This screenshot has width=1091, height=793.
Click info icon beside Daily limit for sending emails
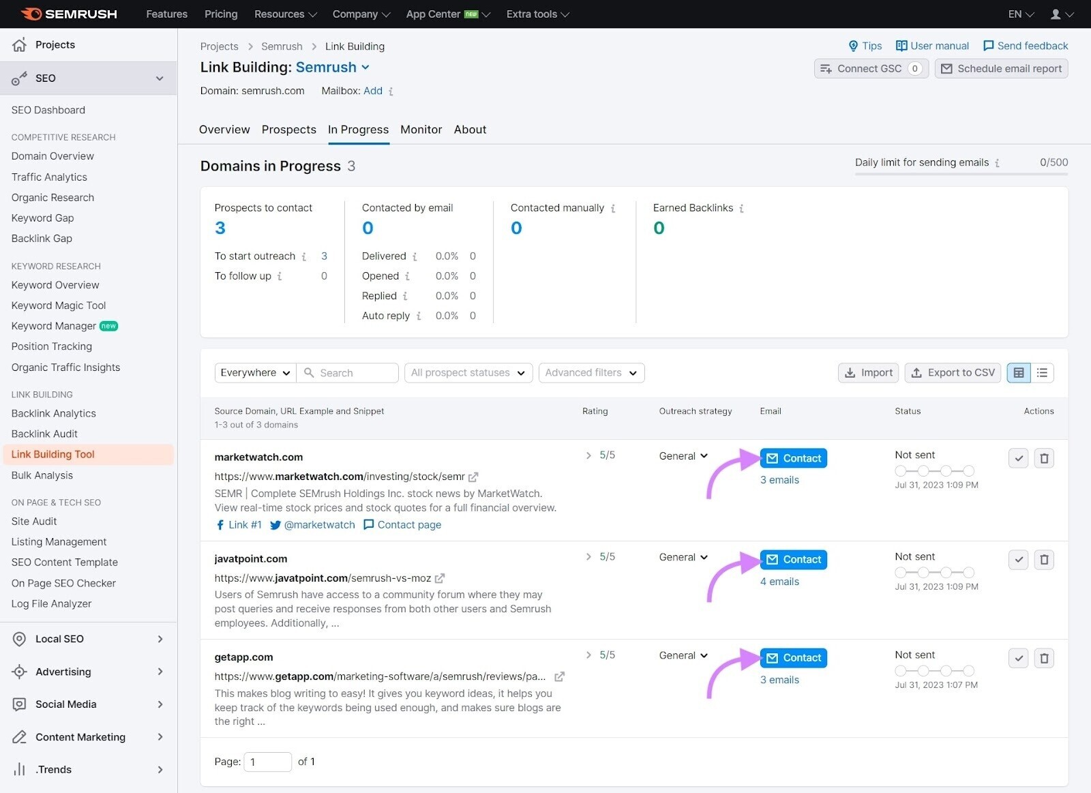(997, 163)
